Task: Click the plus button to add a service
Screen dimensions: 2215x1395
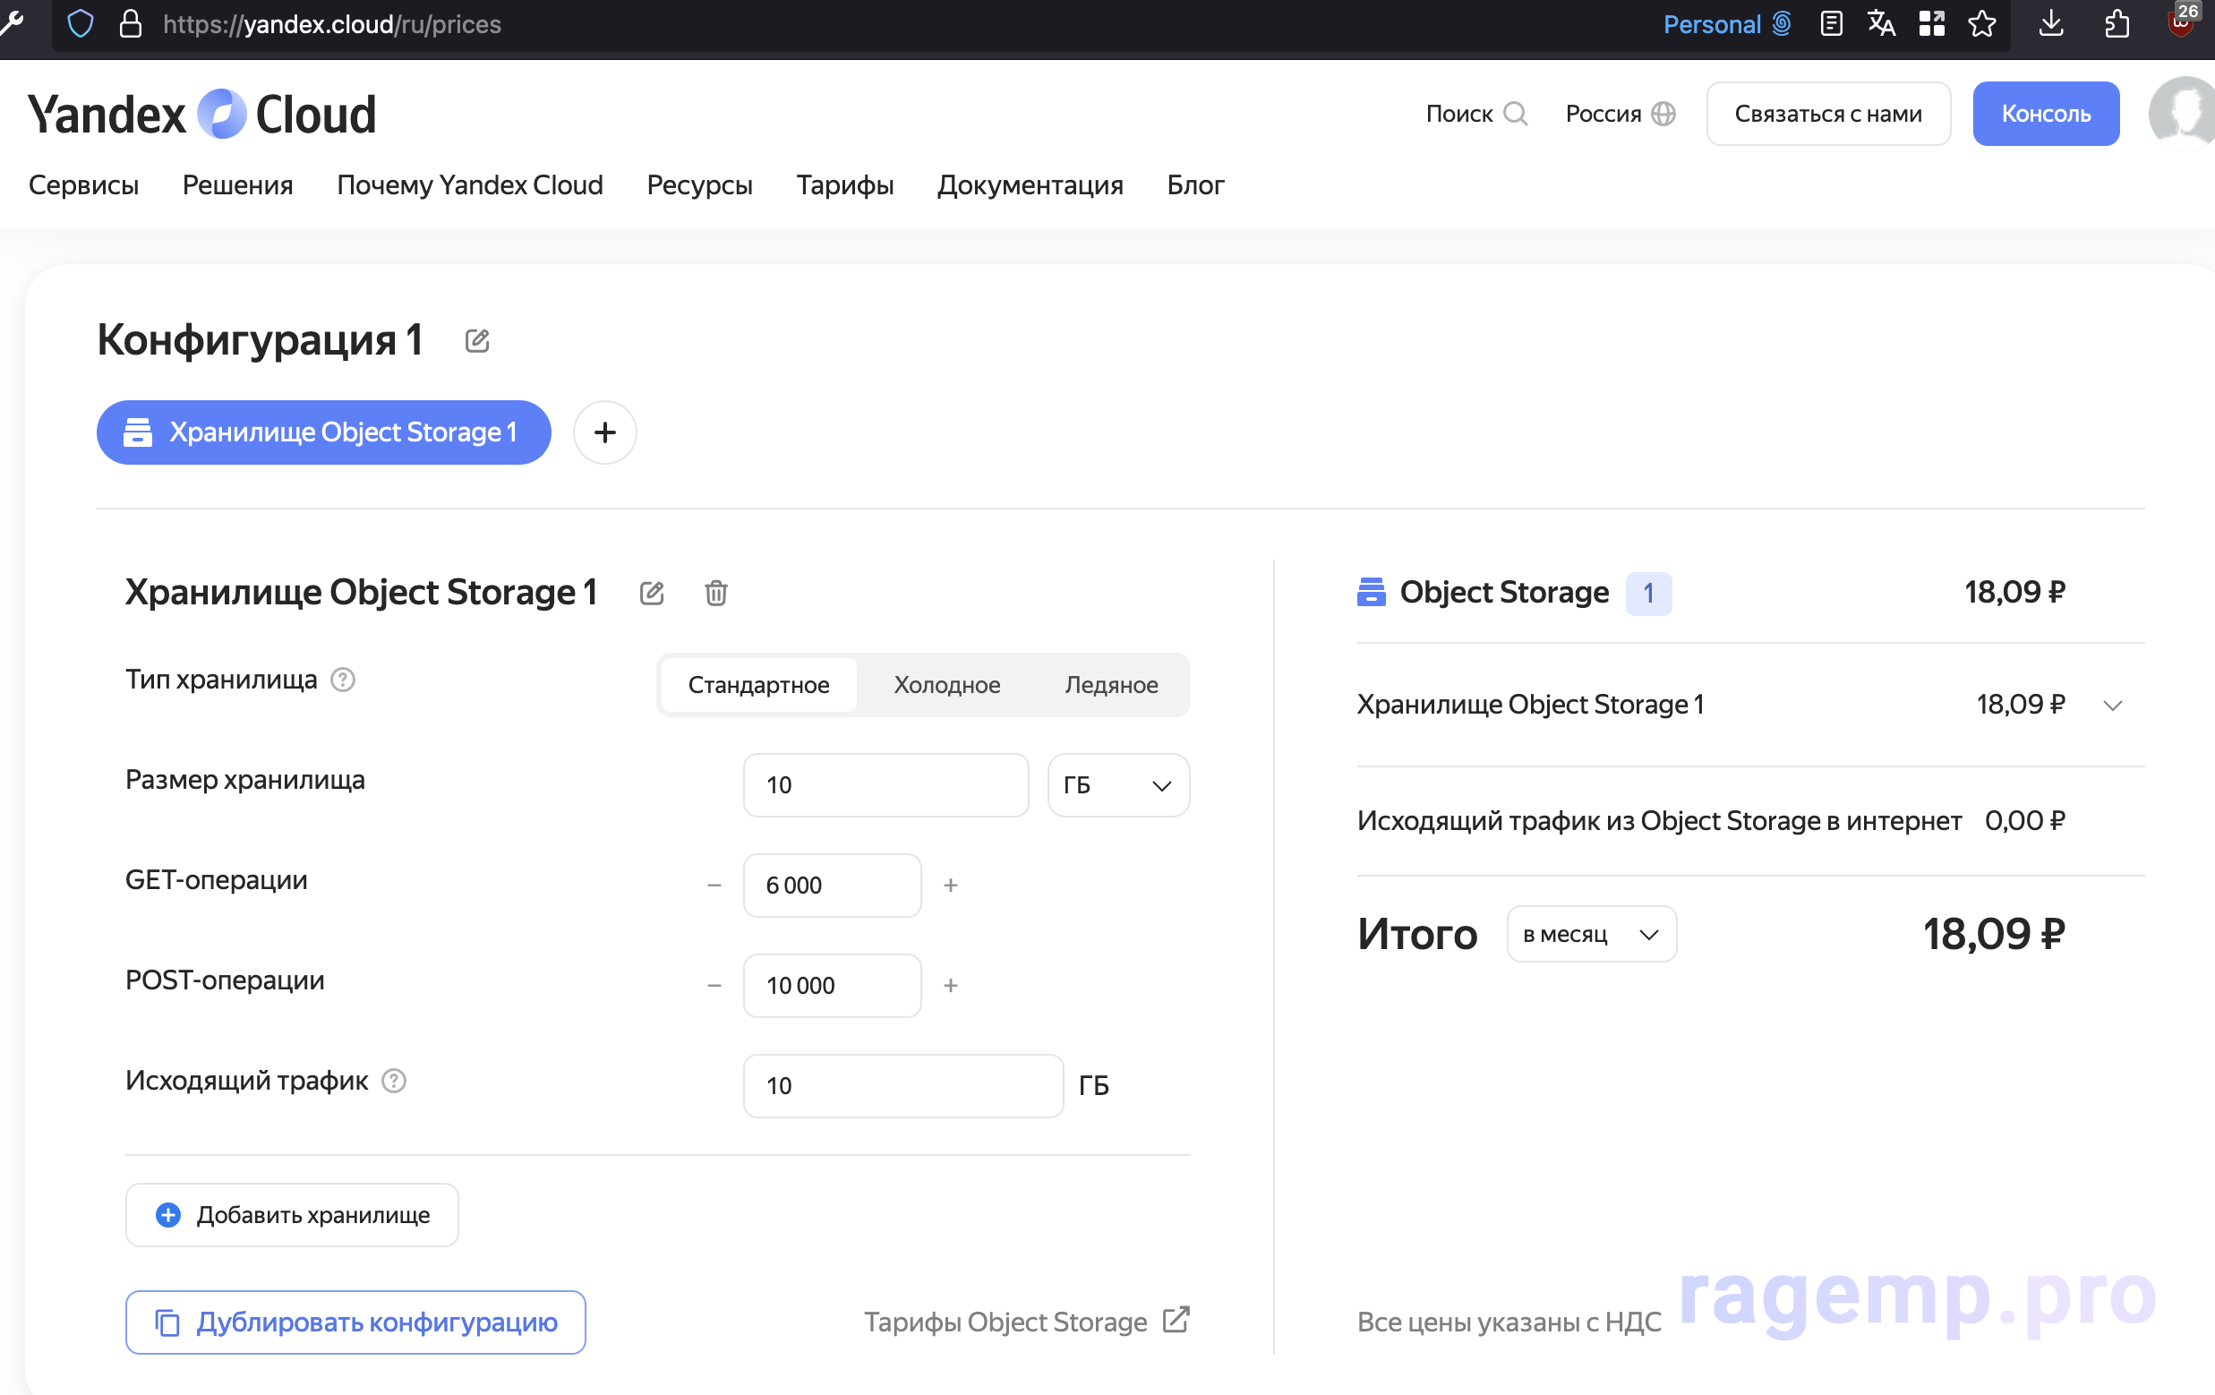Action: (x=604, y=432)
